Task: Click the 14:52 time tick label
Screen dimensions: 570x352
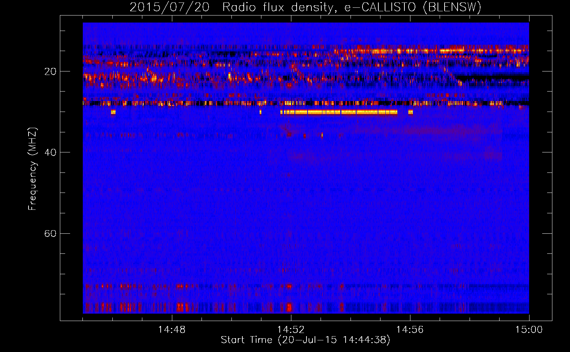Action: coord(291,330)
